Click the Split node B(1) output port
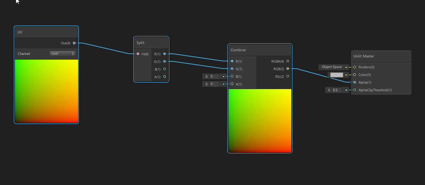This screenshot has height=185, width=425. 165,69
